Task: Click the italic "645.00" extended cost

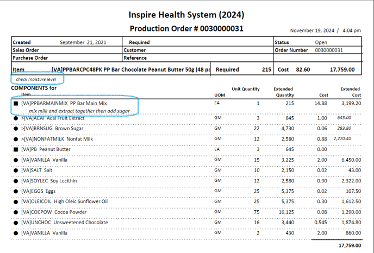Action: coord(344,118)
